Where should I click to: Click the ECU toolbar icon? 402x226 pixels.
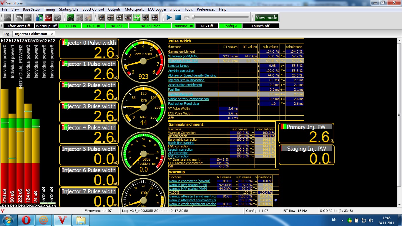tap(28, 18)
